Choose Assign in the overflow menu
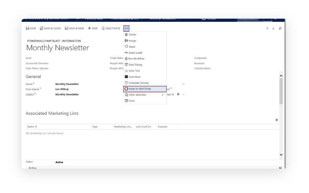 (145, 40)
